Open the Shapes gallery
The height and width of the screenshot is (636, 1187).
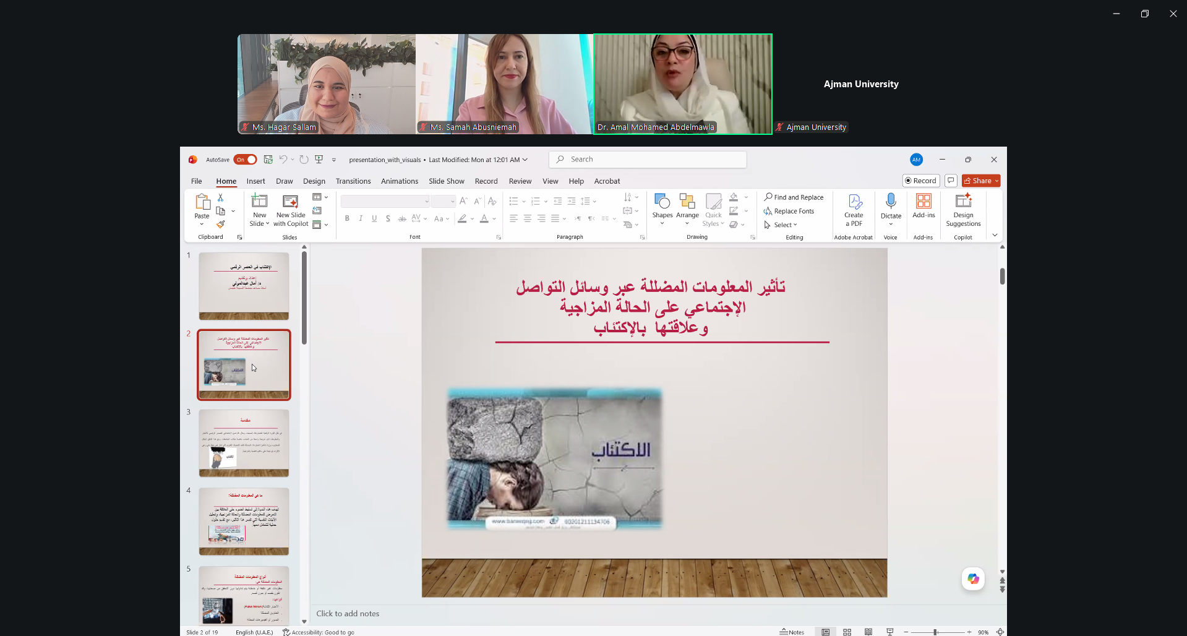[x=662, y=207]
